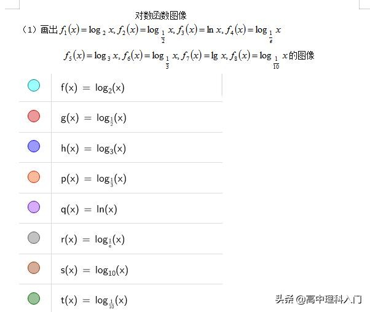Click the r(x) log base 1/e expression
The height and width of the screenshot is (312, 370).
[93, 240]
